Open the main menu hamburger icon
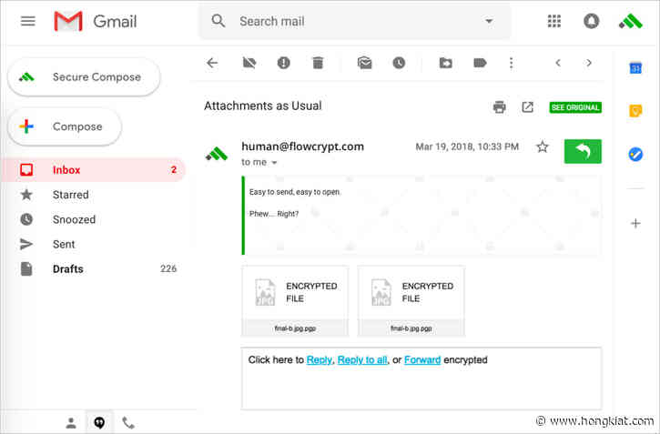Screen dimensions: 660x434 click(28, 21)
